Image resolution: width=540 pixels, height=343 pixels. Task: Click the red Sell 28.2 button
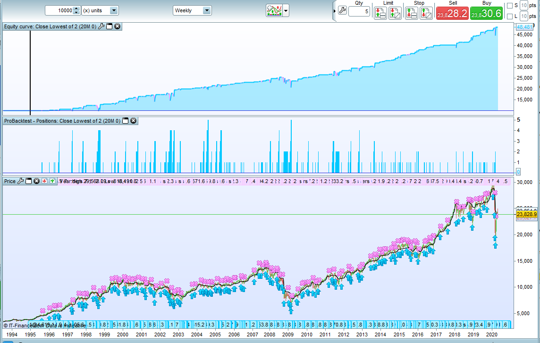coord(453,13)
